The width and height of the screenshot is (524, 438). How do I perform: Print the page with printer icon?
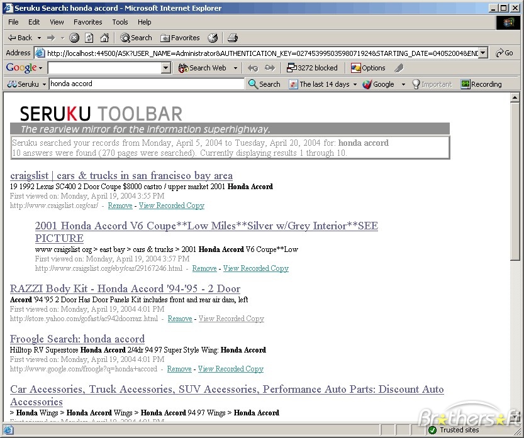(233, 38)
